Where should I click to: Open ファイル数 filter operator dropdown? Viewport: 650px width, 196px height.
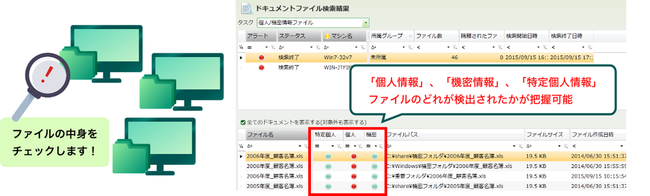449,47
